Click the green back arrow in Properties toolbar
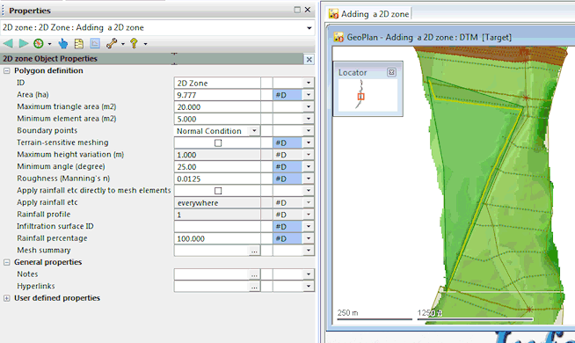This screenshot has height=343, width=575. pos(8,44)
